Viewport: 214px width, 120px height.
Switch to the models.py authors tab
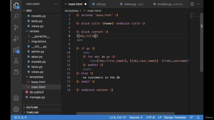tap(170, 4)
